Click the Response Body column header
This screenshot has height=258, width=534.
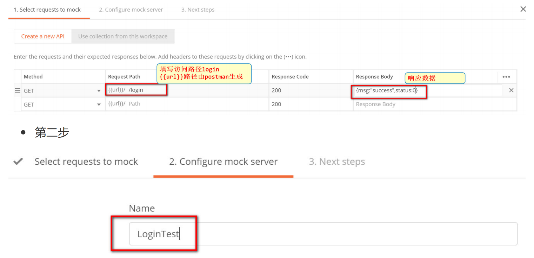(374, 77)
